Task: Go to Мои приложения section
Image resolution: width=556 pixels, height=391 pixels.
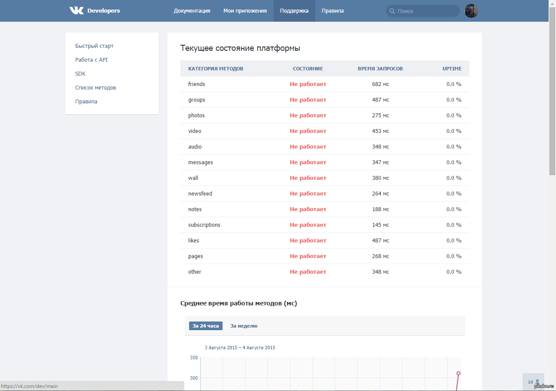Action: point(245,11)
